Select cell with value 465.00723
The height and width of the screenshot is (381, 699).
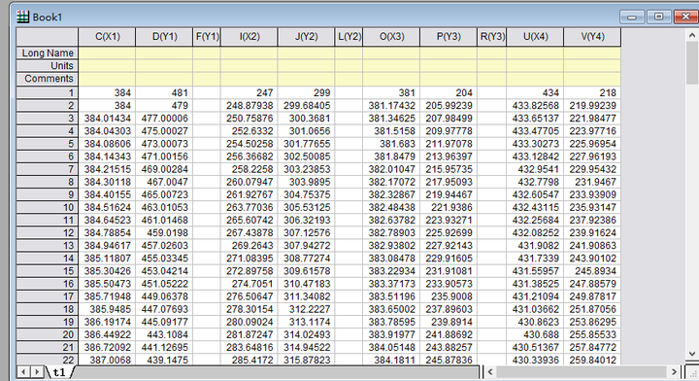click(x=164, y=194)
